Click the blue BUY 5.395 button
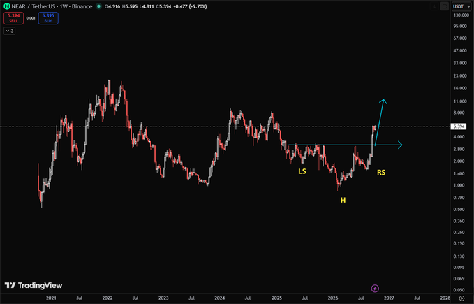 point(48,18)
